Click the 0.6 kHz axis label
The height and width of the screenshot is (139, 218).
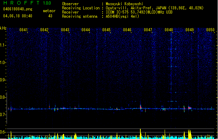(x=3, y=132)
